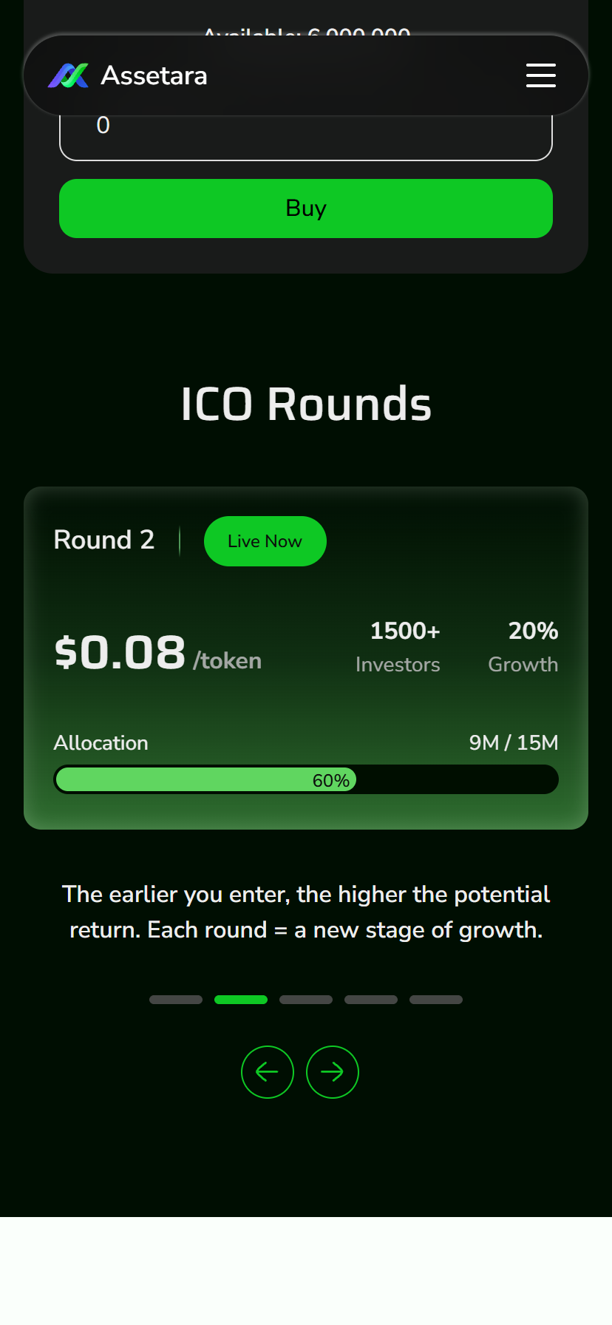Click the Assetara brand name link
Viewport: 612px width, 1325px height.
click(x=154, y=75)
